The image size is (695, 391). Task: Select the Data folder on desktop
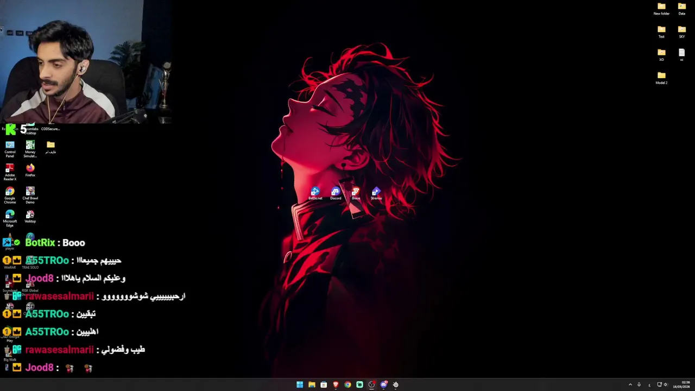click(682, 9)
